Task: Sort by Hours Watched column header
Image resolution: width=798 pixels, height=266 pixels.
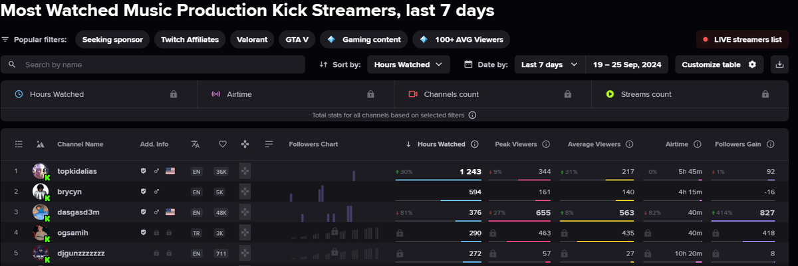Action: point(441,144)
